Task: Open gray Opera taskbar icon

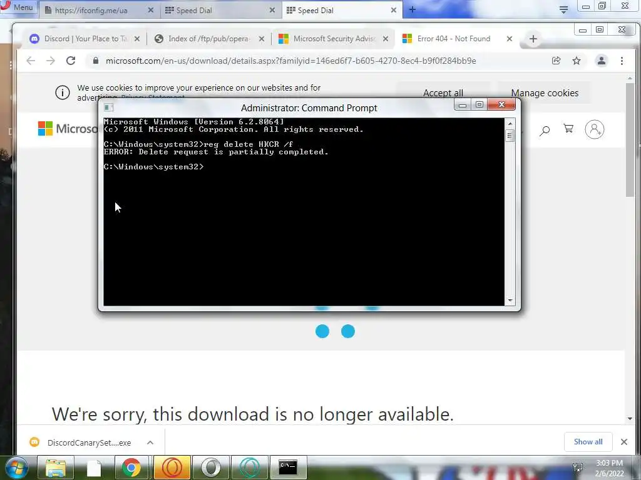Action: pos(210,467)
